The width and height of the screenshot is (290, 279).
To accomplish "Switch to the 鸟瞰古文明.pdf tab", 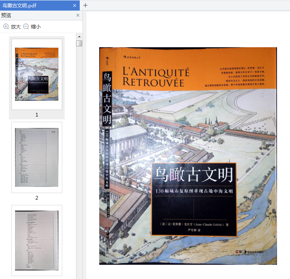I will tap(39, 5).
